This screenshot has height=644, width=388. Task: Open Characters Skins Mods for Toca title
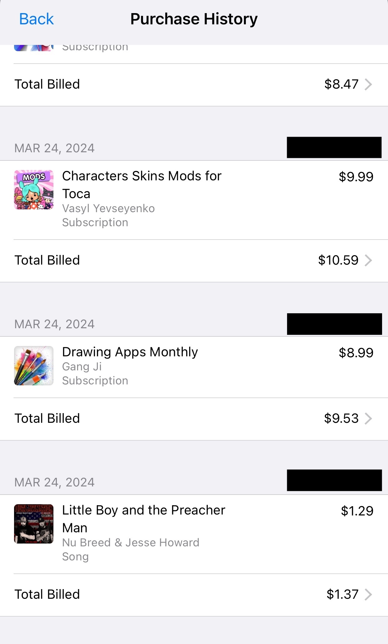coord(142,184)
